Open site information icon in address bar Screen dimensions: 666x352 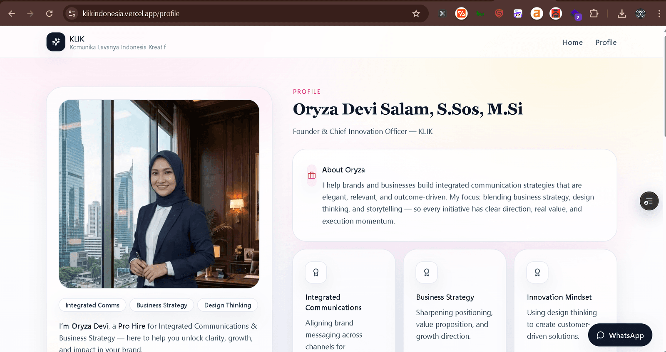pyautogui.click(x=72, y=14)
